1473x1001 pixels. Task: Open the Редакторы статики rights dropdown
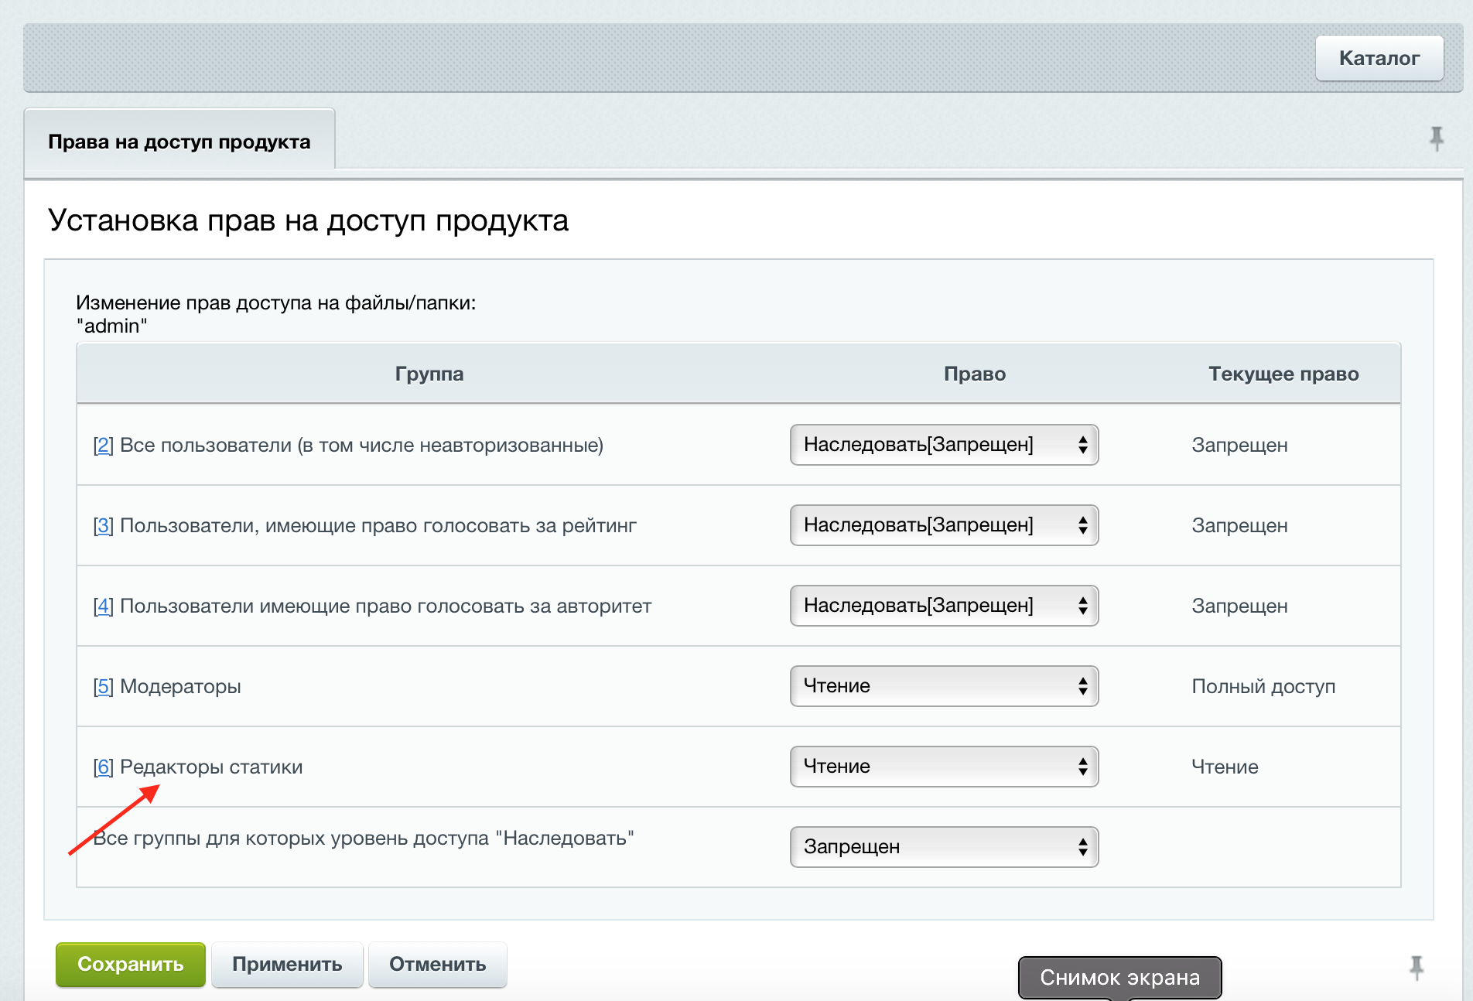(944, 767)
